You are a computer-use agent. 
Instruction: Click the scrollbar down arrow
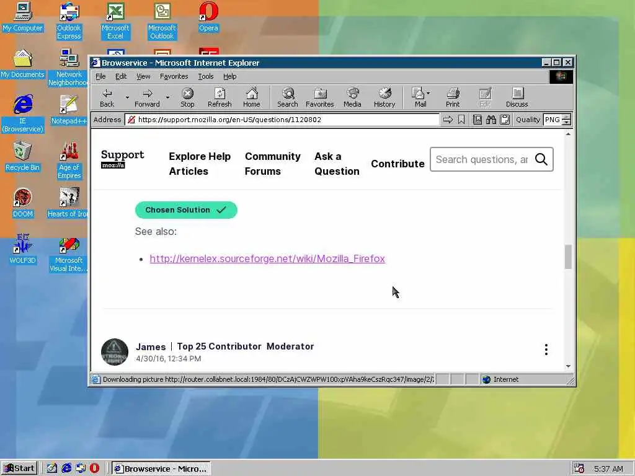click(x=568, y=366)
